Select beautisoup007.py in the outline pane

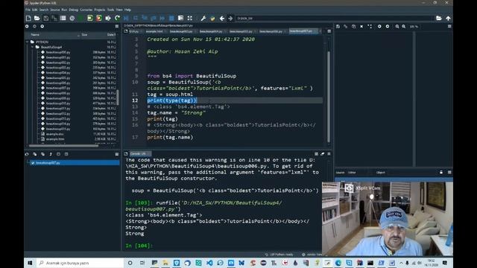click(x=75, y=163)
